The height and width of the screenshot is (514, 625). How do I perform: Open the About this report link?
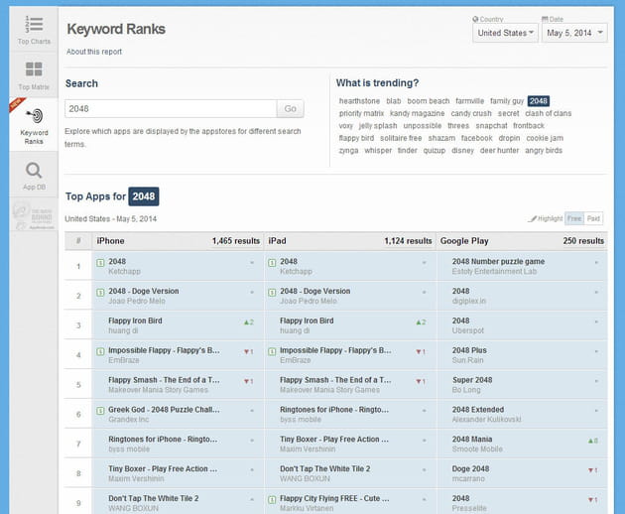tap(94, 52)
